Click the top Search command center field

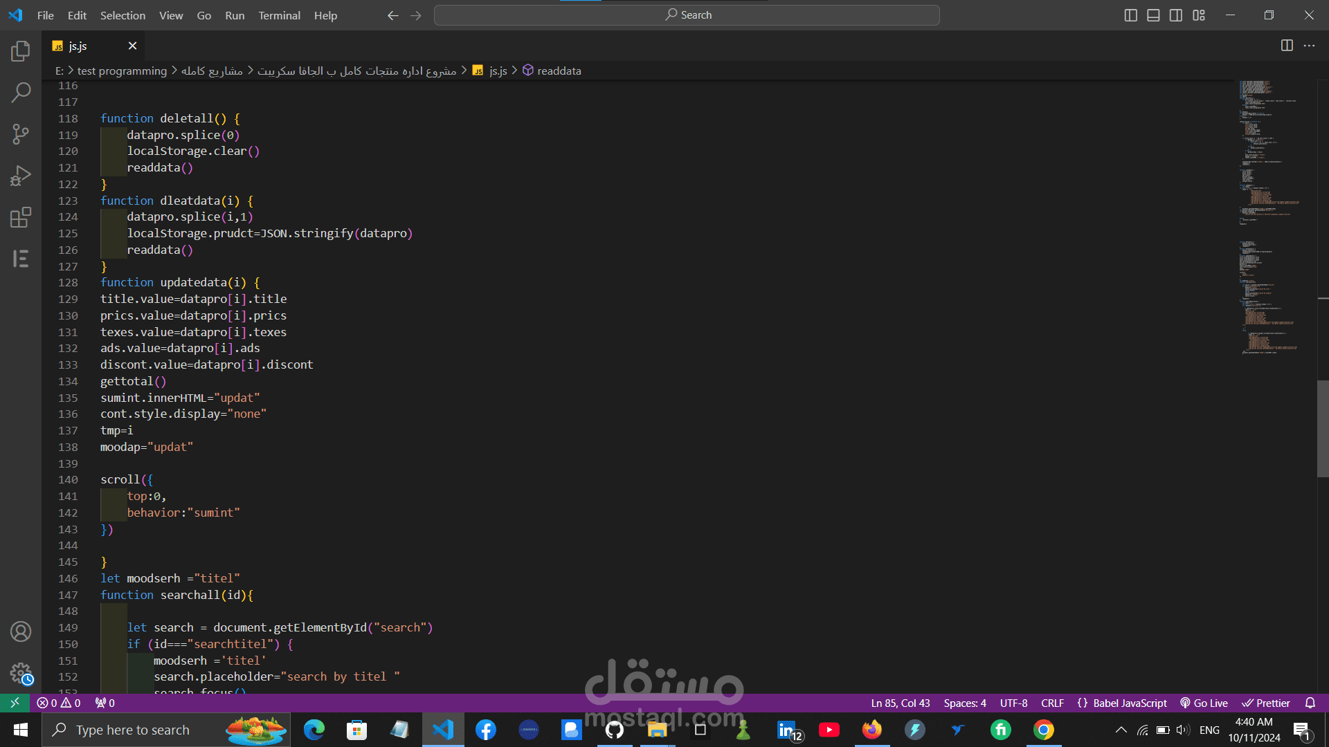pyautogui.click(x=687, y=15)
